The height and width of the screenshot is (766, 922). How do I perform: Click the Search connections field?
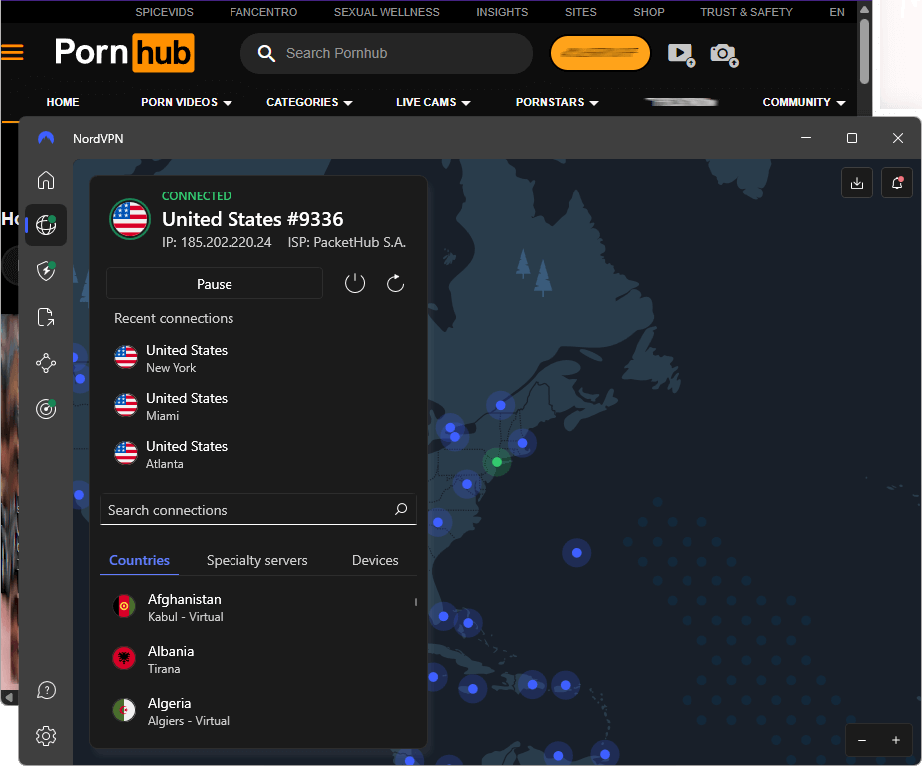(x=258, y=509)
